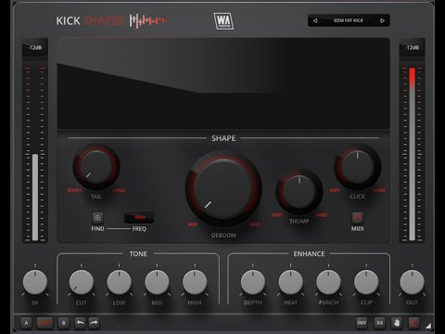This screenshot has height=334, width=445.
Task: Select next preset with right arrow
Action: [382, 20]
